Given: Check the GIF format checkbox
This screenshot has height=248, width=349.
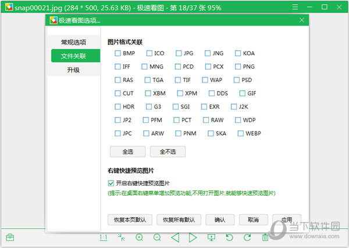Looking at the screenshot, I should [243, 93].
